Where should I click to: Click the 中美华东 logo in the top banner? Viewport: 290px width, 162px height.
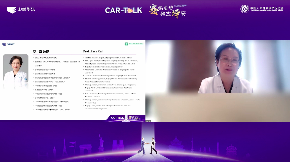click(x=21, y=10)
